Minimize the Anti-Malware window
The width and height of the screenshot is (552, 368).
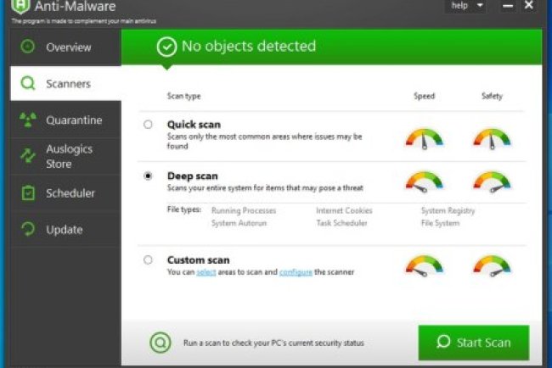tap(508, 6)
